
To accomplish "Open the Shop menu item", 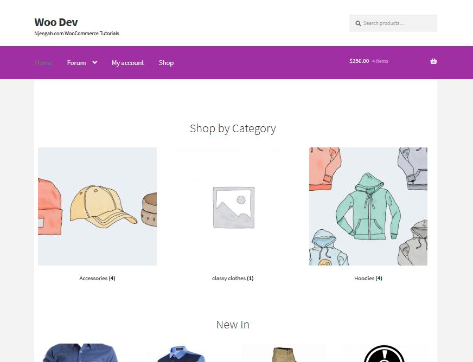I will point(166,63).
